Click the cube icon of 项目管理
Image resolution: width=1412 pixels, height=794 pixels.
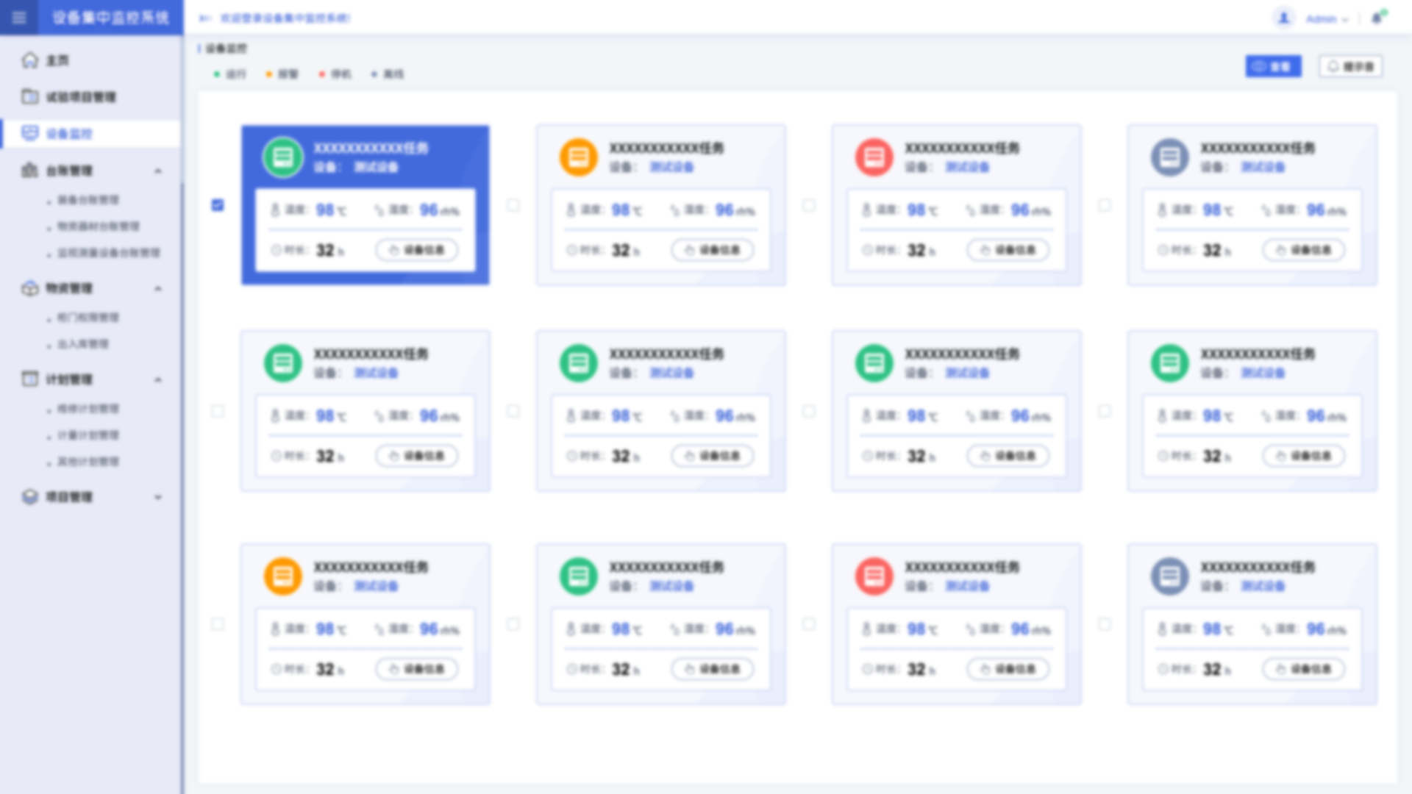click(x=29, y=496)
